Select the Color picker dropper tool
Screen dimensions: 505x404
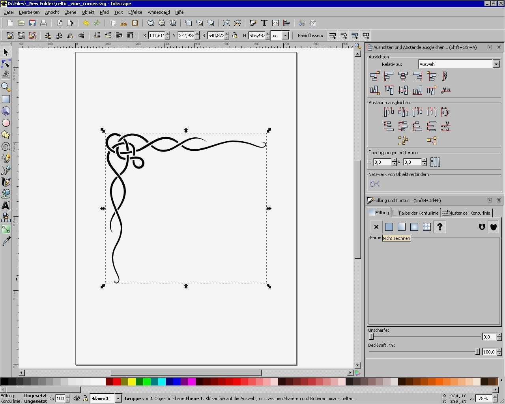click(x=6, y=241)
